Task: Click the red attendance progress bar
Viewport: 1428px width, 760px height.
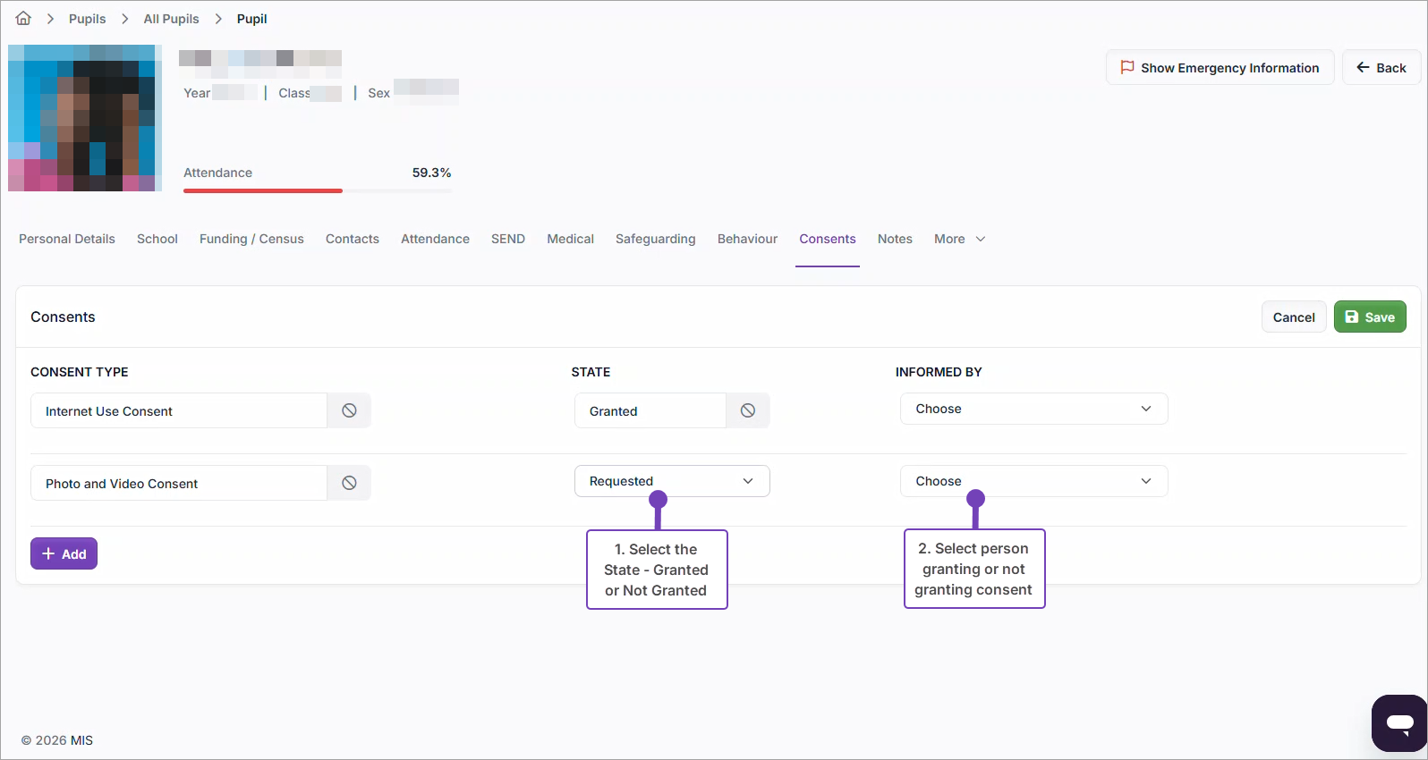Action: (263, 190)
